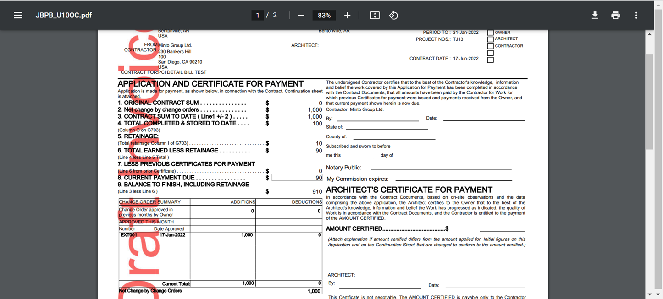Click the PROJECT NOS.: TJ13 text
Screen dimensions: 663x299
439,39
